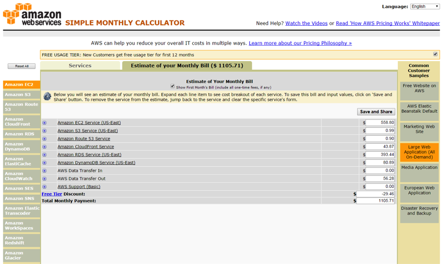
Task: Click the Amazon Route 53 Service link
Action: (x=84, y=138)
